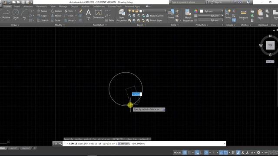This screenshot has height=156, width=278.
Task: Click the dynamic input radius value field
Action: (x=137, y=94)
